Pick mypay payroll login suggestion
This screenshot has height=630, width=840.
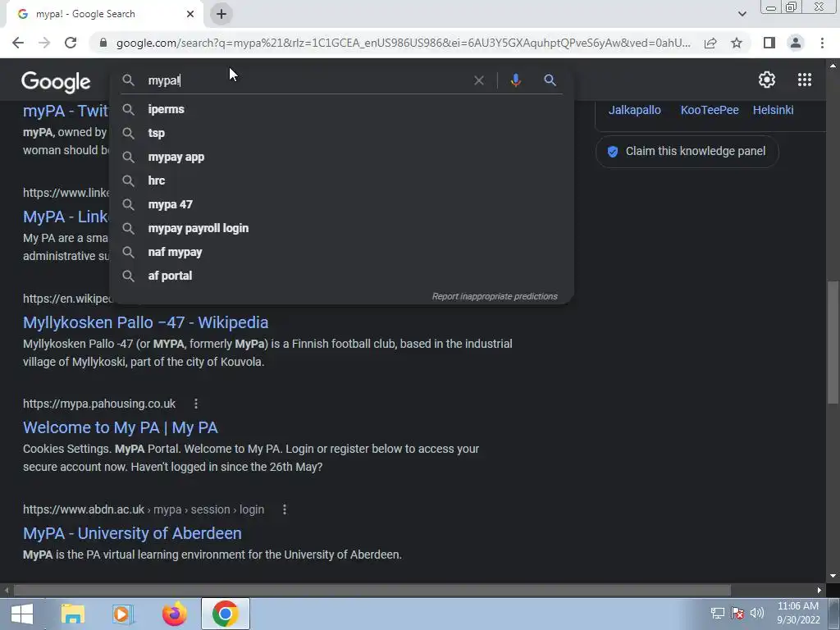(341, 228)
